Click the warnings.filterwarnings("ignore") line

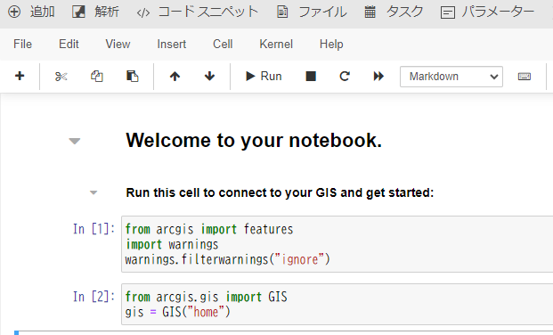pos(227,260)
